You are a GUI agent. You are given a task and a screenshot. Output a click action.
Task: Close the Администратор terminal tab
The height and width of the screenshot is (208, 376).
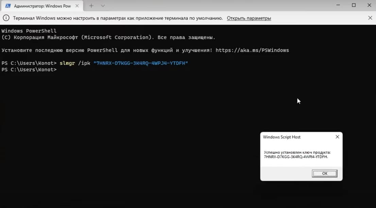[77, 5]
